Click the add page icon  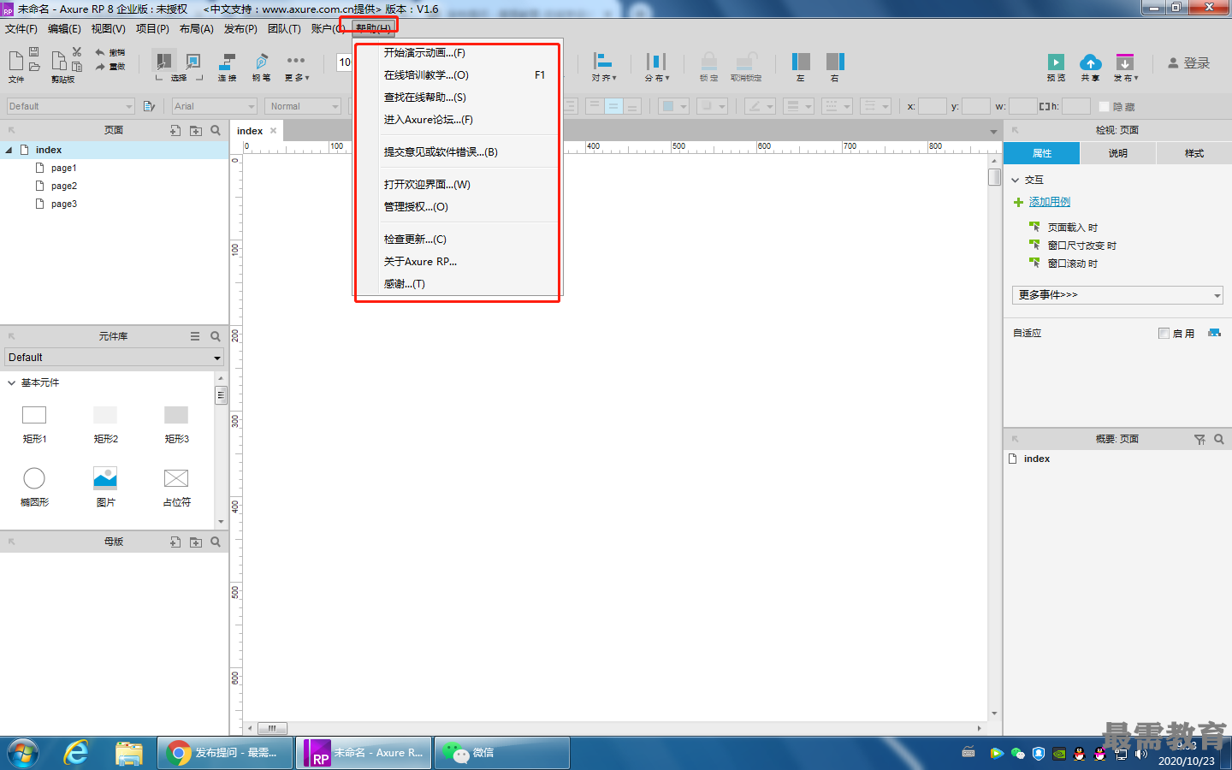[x=175, y=130]
